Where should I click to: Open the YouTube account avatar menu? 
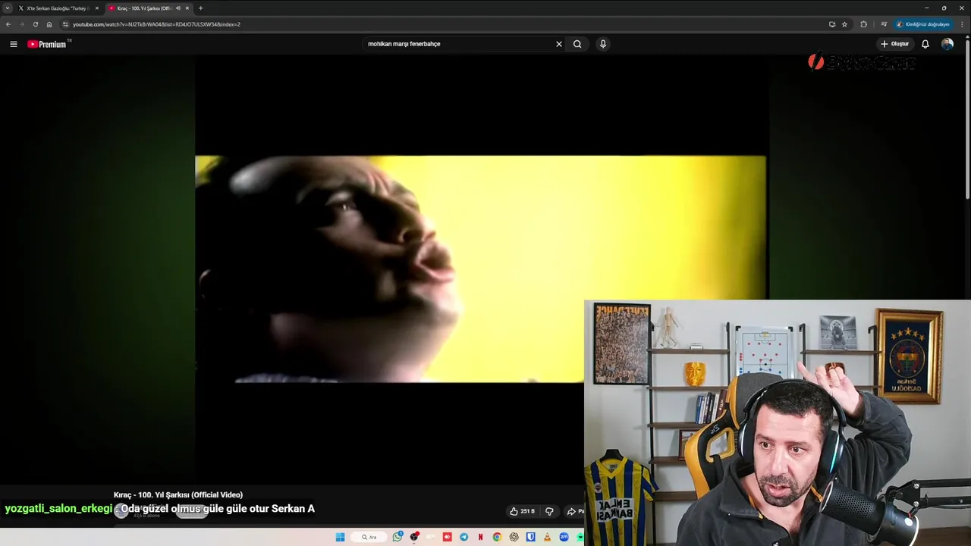point(947,44)
